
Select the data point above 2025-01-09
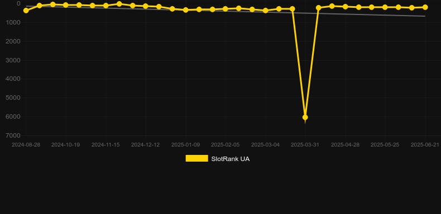186,10
